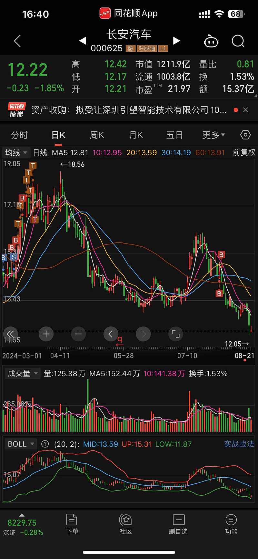The image size is (258, 559).
Task: Tap the B marker near chart peak right
Action: 221,255
